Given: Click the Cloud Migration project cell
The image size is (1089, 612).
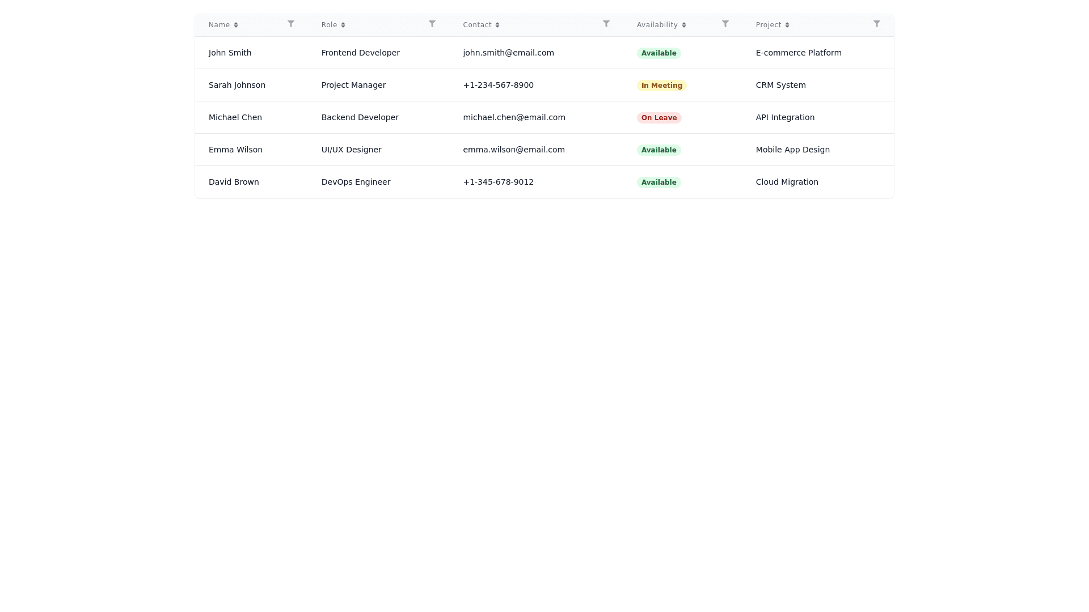Looking at the screenshot, I should (787, 182).
